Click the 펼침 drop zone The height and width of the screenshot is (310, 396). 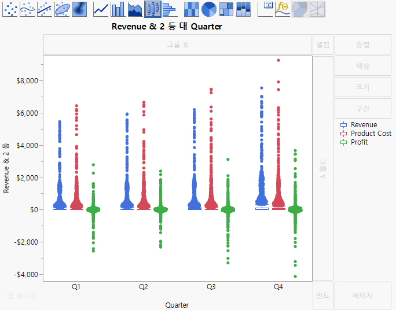point(322,45)
